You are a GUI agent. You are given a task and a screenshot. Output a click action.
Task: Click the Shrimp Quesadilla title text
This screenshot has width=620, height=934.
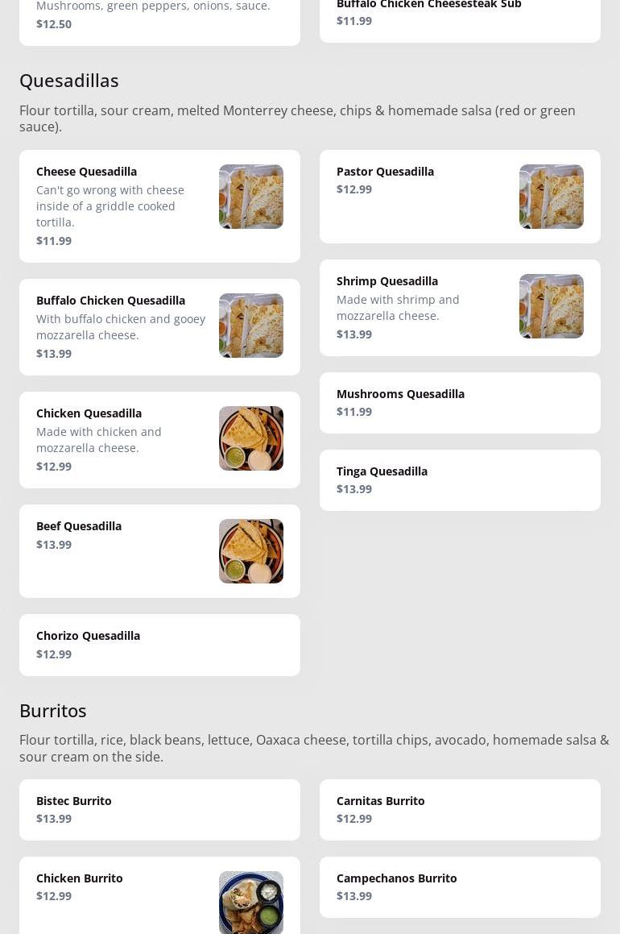386,281
